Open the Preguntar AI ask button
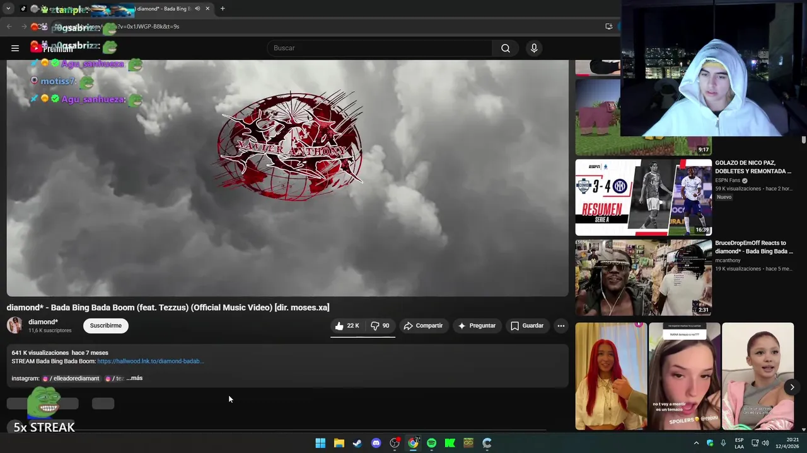Viewport: 807px width, 453px height. pos(477,325)
